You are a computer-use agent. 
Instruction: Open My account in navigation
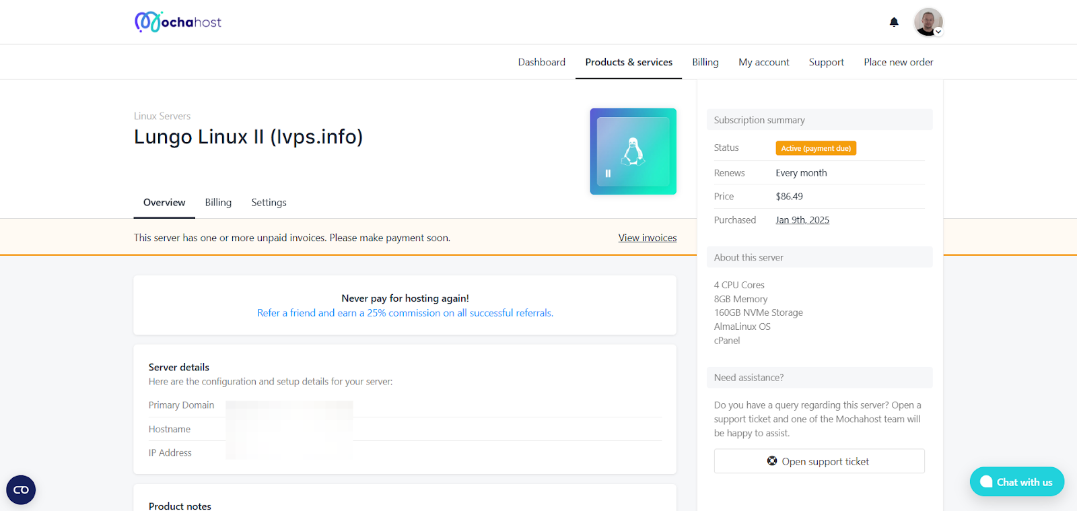click(764, 62)
